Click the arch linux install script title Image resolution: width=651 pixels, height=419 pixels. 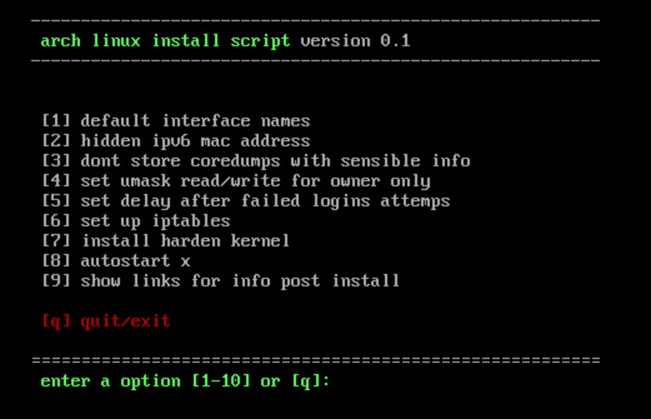click(165, 41)
